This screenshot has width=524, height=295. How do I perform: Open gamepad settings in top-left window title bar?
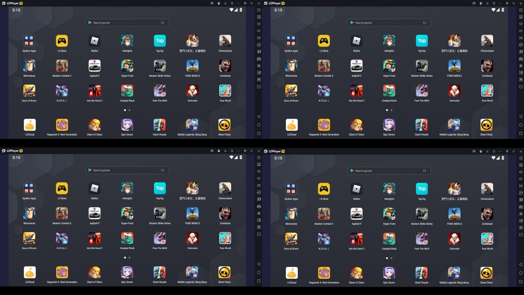pos(212,3)
